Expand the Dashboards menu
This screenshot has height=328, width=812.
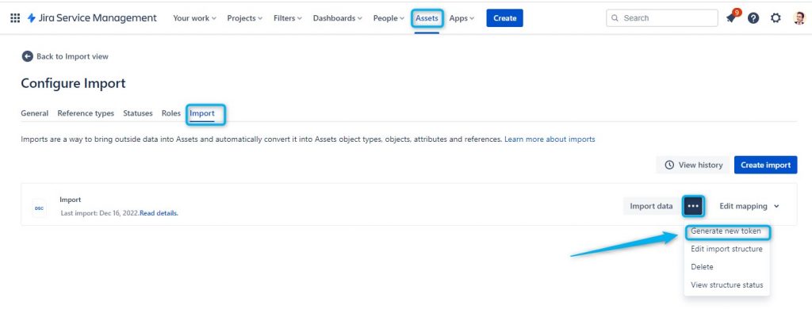pos(338,18)
